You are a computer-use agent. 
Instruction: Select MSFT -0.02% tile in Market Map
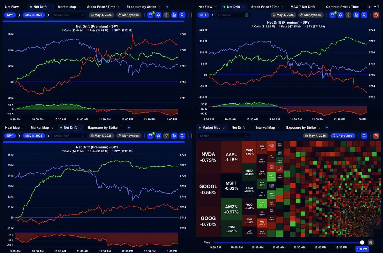(x=231, y=186)
